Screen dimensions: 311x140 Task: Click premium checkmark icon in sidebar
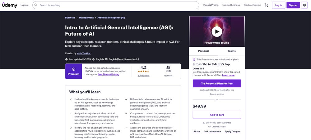tap(194, 59)
